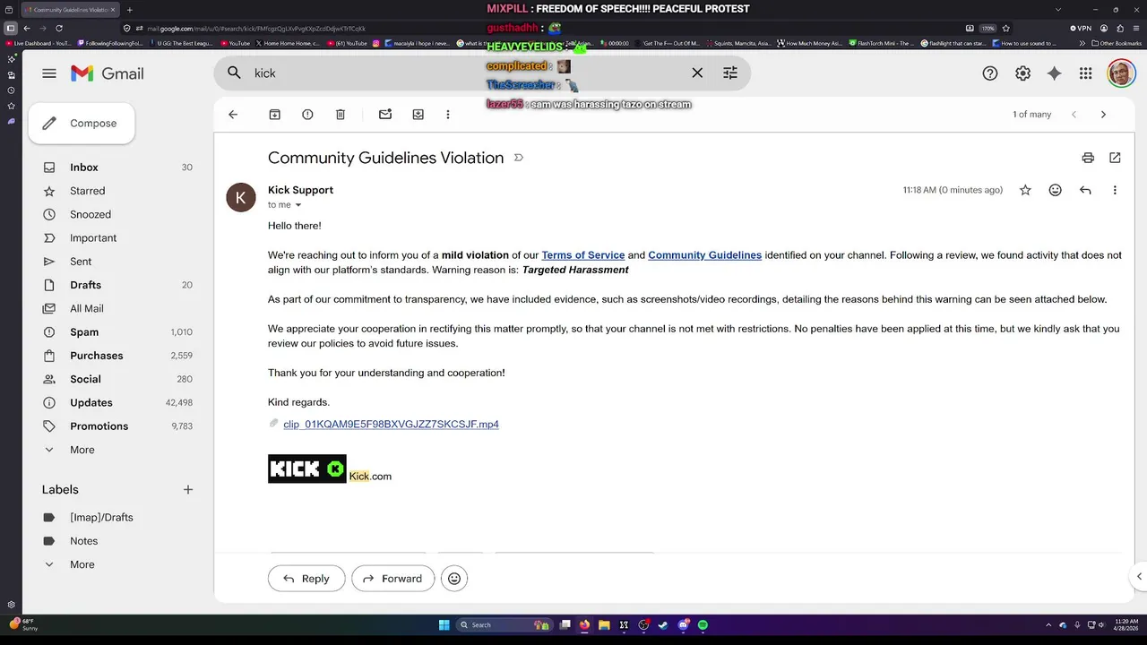Open email in new window

pyautogui.click(x=1115, y=158)
